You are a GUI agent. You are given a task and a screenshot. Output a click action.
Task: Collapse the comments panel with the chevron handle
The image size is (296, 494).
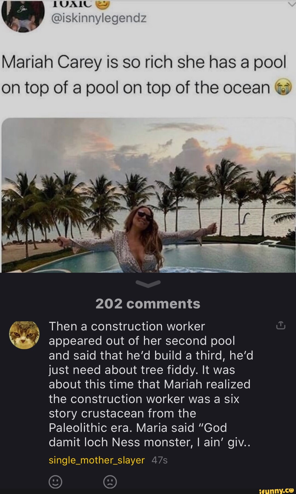coord(148,284)
